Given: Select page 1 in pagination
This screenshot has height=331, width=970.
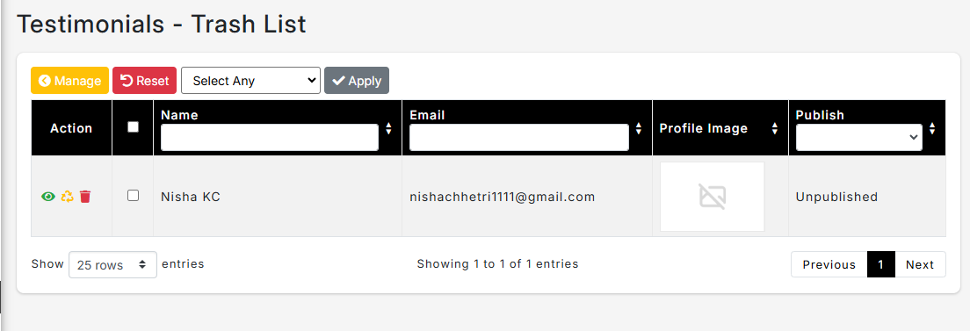Looking at the screenshot, I should [x=881, y=264].
